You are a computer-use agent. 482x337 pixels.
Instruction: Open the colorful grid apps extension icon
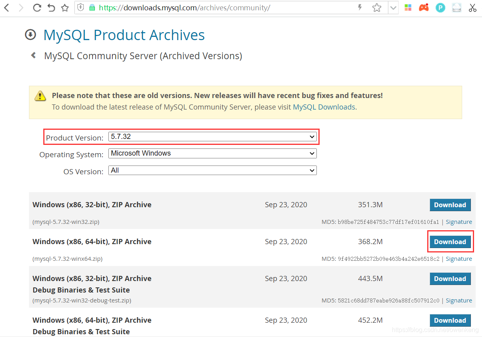pyautogui.click(x=408, y=8)
